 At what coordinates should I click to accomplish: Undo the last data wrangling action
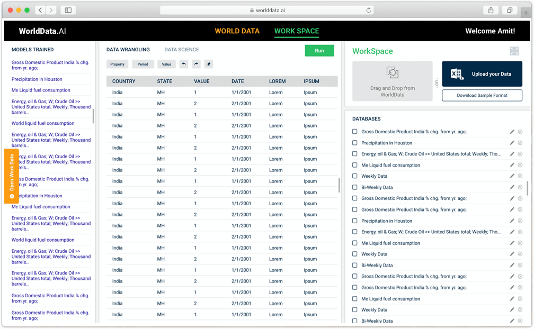184,64
